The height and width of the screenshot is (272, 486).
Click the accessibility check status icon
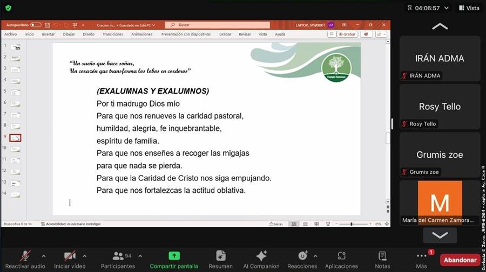[x=43, y=224]
